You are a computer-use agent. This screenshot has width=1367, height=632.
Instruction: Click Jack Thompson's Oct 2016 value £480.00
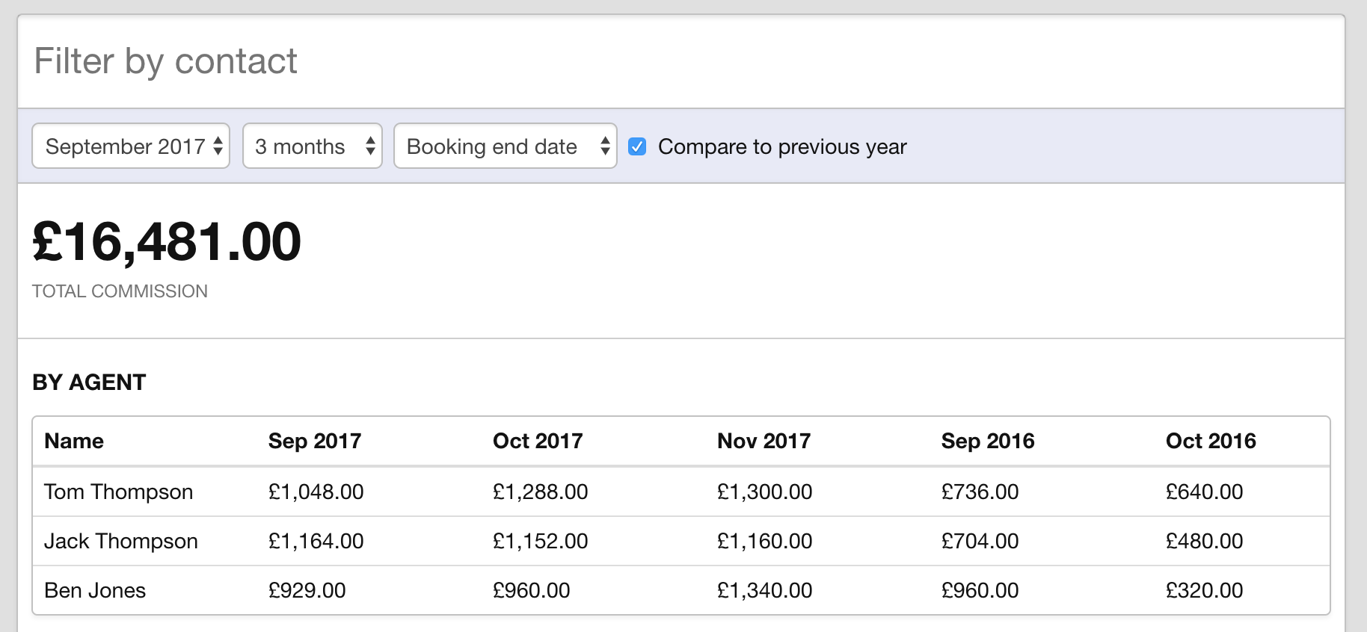click(1204, 541)
